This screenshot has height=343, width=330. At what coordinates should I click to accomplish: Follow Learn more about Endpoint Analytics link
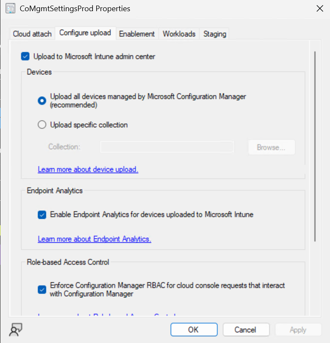[95, 239]
